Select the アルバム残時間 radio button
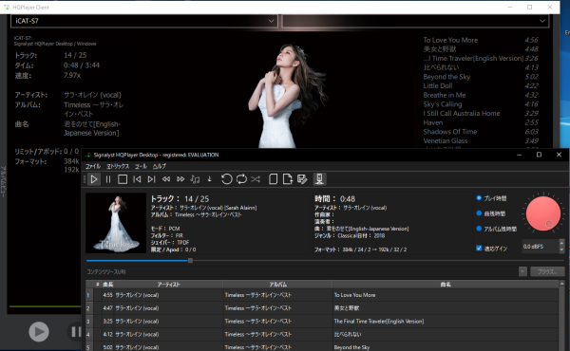Viewport: 570px width, 351px height. [479, 229]
